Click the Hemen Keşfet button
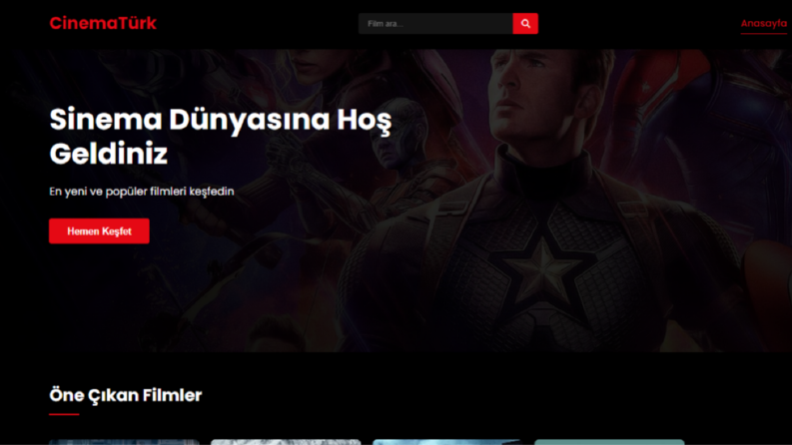This screenshot has width=792, height=445. coord(99,231)
